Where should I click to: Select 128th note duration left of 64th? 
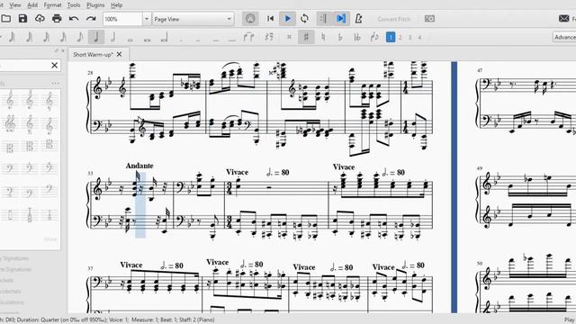click(12, 37)
